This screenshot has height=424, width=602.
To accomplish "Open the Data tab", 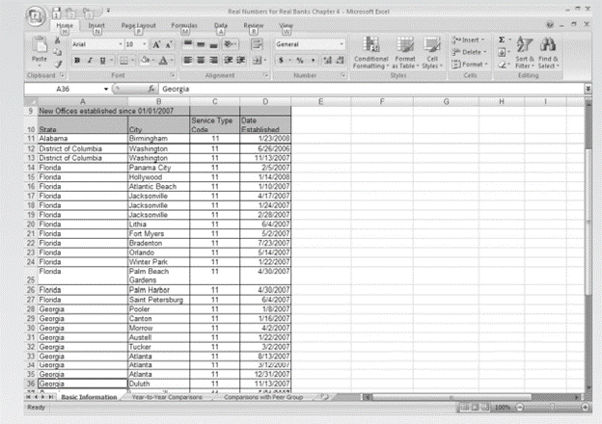I will 220,26.
